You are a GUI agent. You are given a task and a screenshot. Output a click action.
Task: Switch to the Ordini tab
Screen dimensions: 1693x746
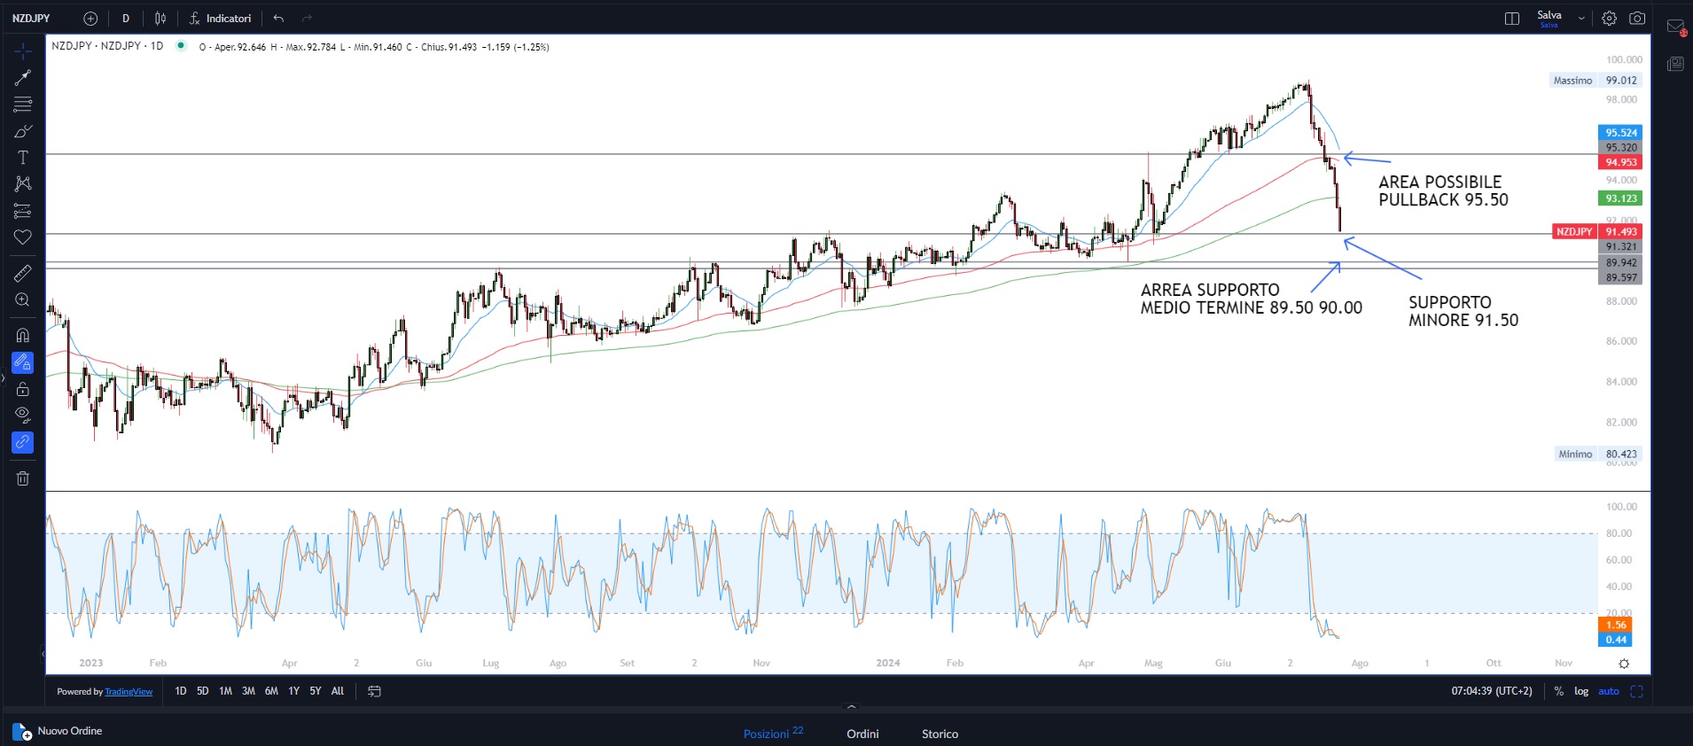pyautogui.click(x=862, y=734)
